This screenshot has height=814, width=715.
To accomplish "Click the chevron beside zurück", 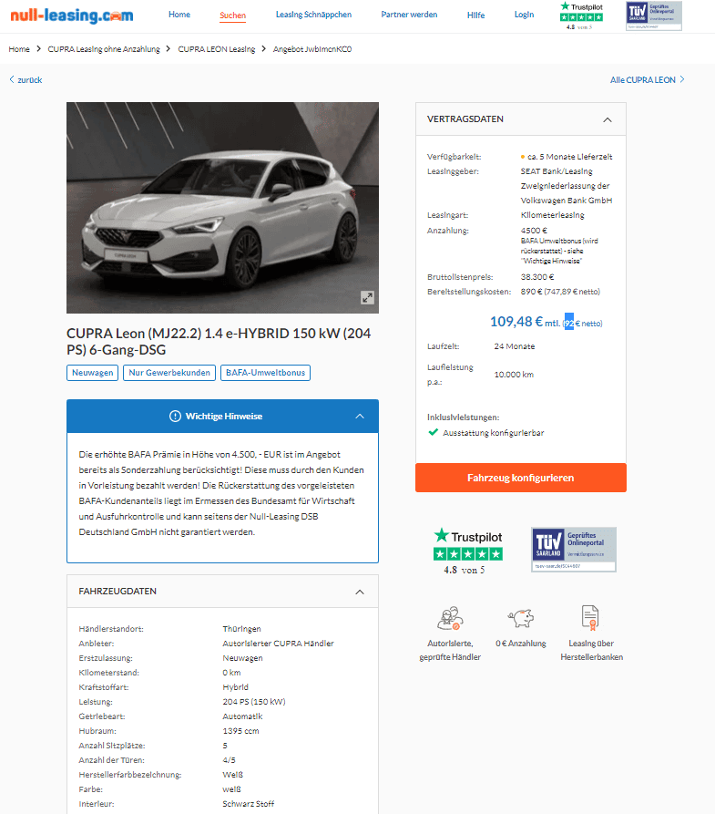I will 12,79.
